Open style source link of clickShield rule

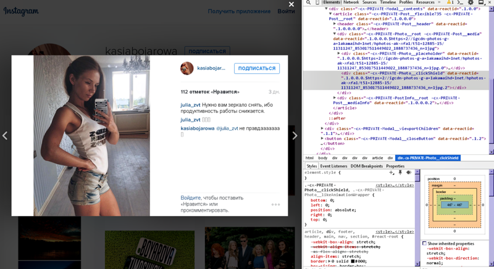[x=395, y=185]
